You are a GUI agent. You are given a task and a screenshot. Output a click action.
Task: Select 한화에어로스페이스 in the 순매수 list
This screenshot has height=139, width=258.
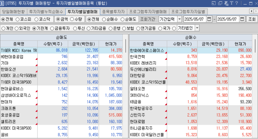coord(147,50)
